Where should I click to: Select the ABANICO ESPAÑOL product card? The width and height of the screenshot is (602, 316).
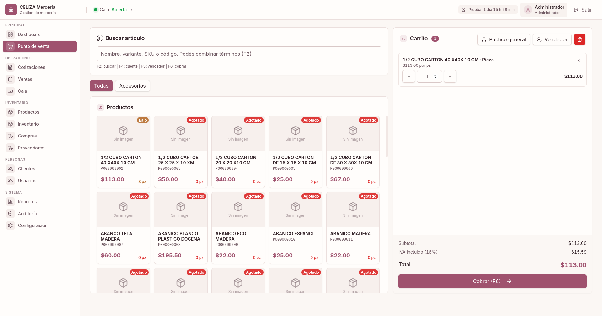(296, 228)
